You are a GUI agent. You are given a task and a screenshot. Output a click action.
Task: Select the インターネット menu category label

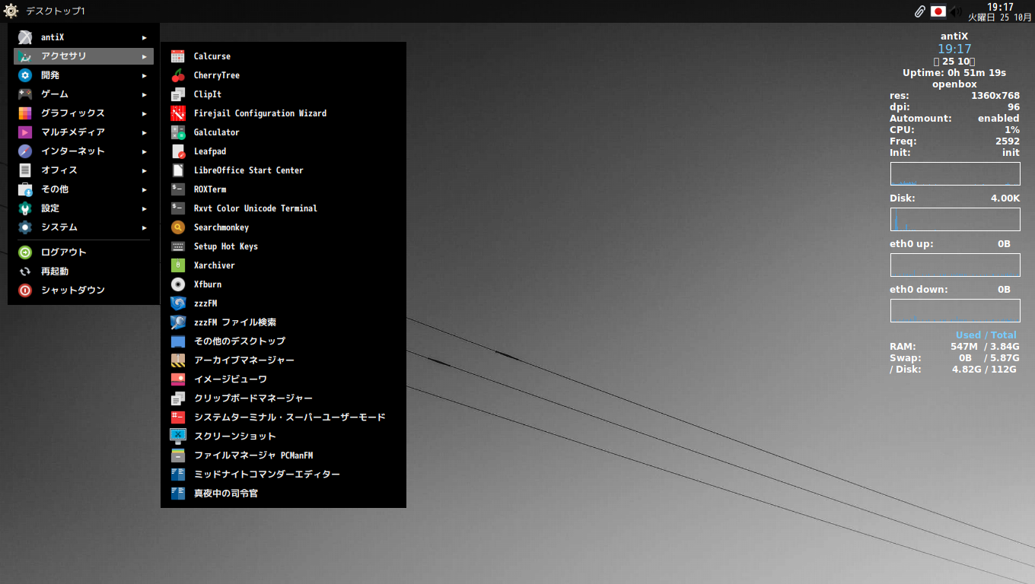tap(73, 151)
